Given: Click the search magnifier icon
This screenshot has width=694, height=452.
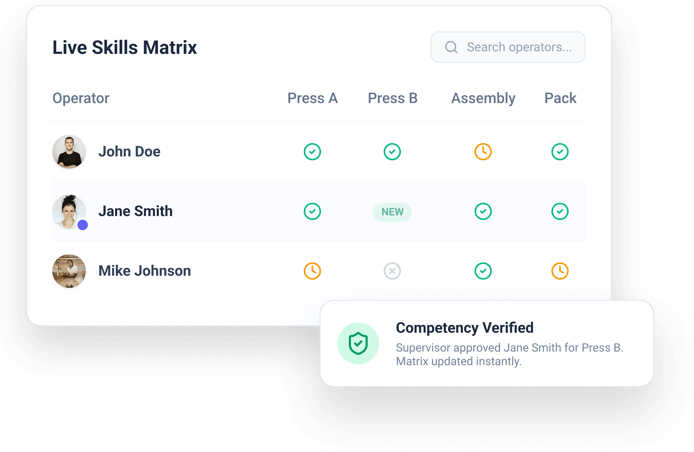Looking at the screenshot, I should tap(451, 47).
